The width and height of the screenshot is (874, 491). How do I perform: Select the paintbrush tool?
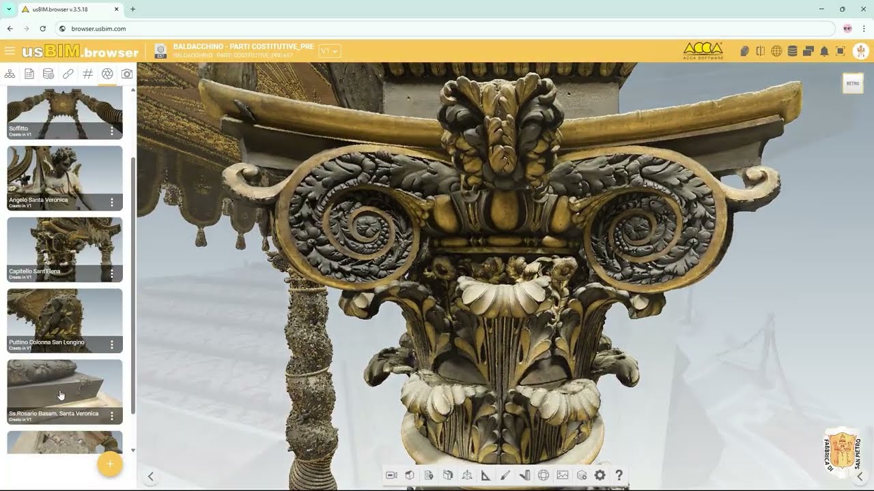pos(505,475)
